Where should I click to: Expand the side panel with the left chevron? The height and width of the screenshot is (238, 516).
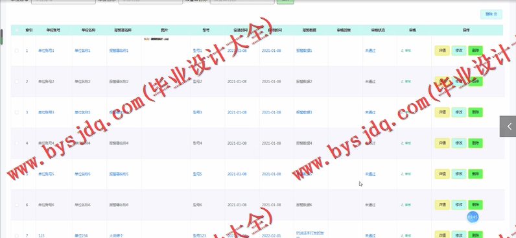tap(508, 126)
